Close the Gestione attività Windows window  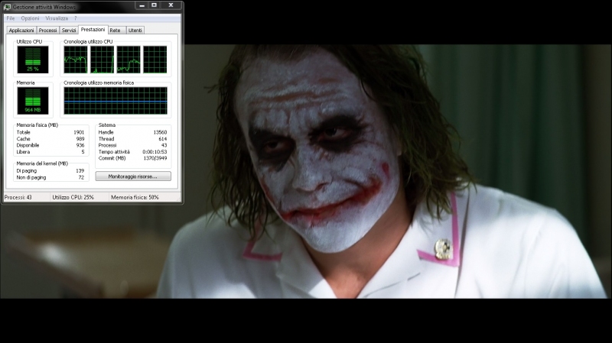(171, 5)
